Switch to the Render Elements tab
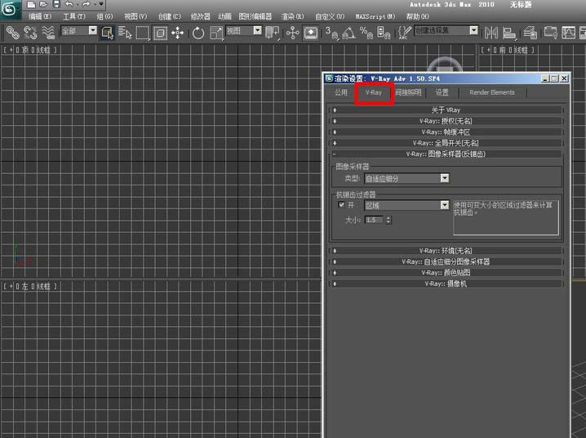Viewport: 586px width, 438px height. (x=492, y=92)
